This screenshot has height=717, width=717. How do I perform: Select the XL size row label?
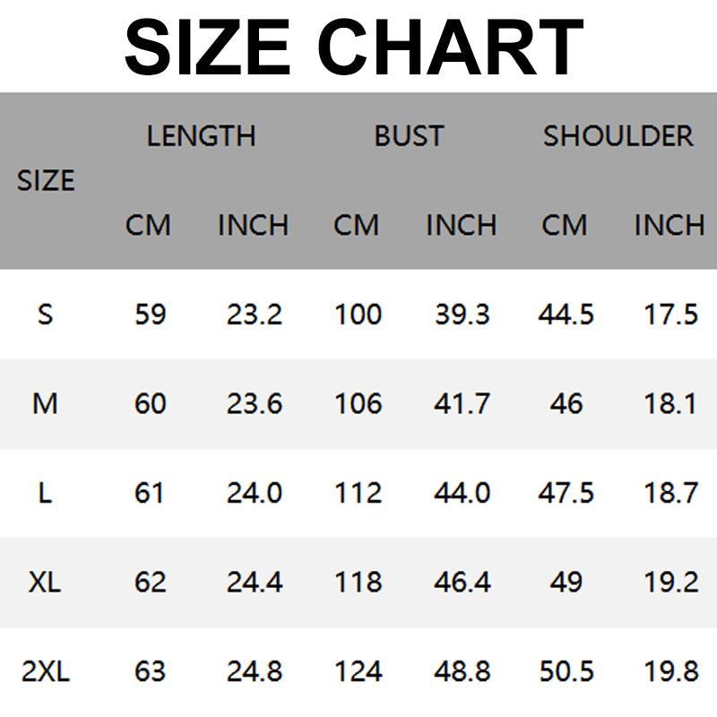coord(45,583)
